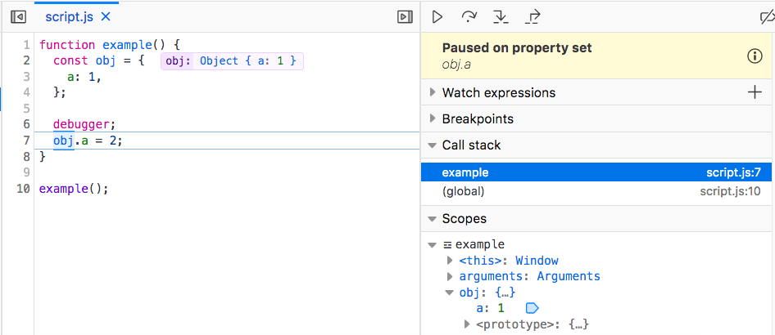Click the Step in icon
Screen dimensions: 775x335
coord(501,16)
